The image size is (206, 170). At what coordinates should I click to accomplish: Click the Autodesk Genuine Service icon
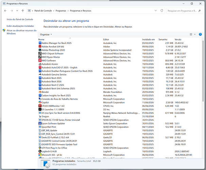pos(40,74)
